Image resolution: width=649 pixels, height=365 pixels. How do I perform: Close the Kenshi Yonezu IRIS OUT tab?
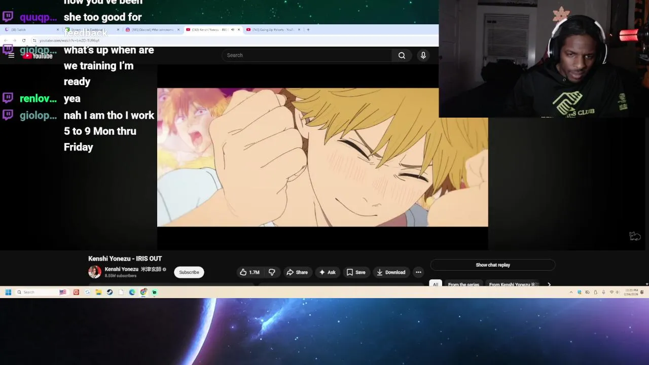tap(239, 29)
